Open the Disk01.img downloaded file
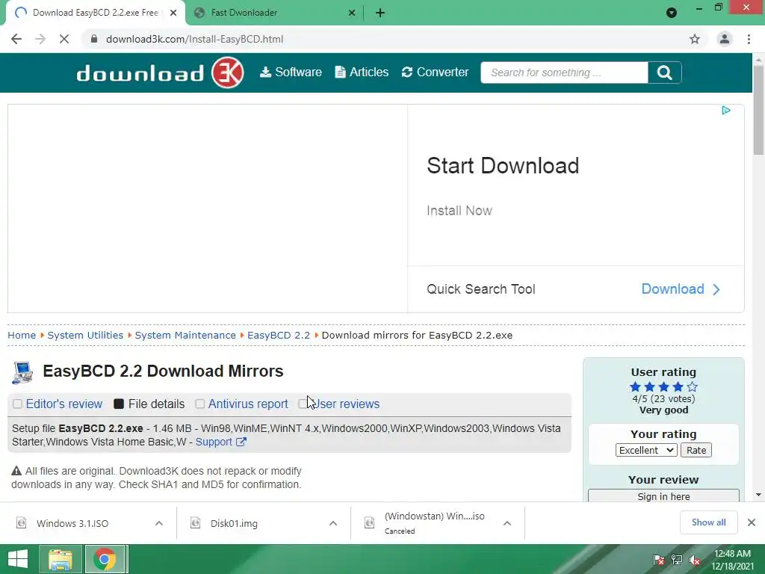This screenshot has height=574, width=765. 234,523
